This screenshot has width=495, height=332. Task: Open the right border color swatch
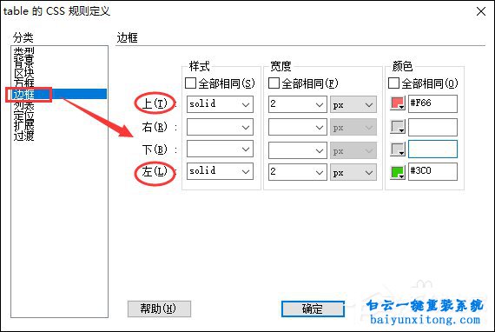coord(398,127)
